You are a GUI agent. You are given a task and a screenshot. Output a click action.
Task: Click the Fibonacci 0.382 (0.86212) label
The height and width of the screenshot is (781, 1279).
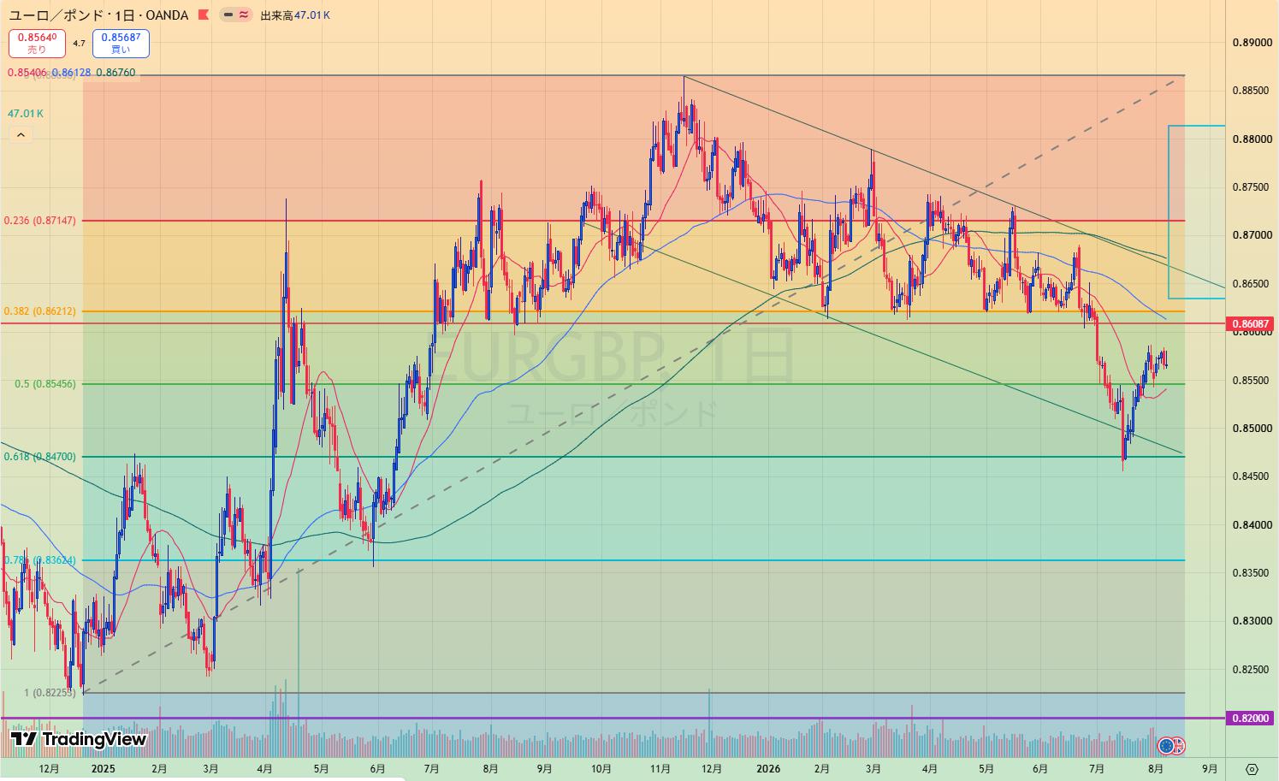click(x=40, y=311)
